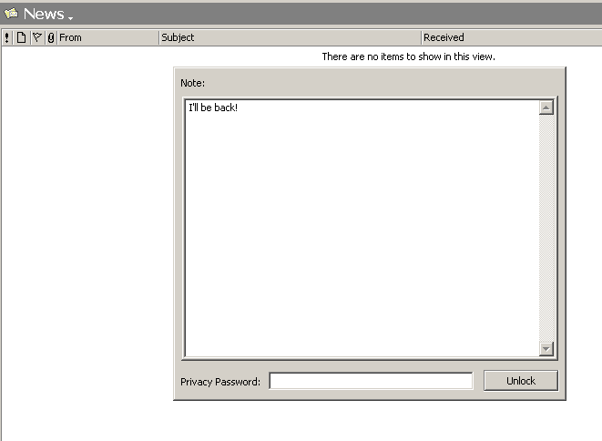This screenshot has height=441, width=602.
Task: Sort by Attachment paperclip column
Action: tap(50, 37)
